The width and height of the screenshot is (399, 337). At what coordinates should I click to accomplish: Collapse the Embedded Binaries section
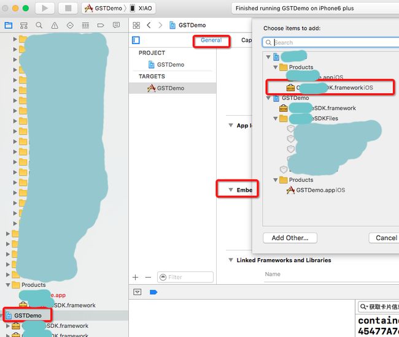click(x=231, y=190)
